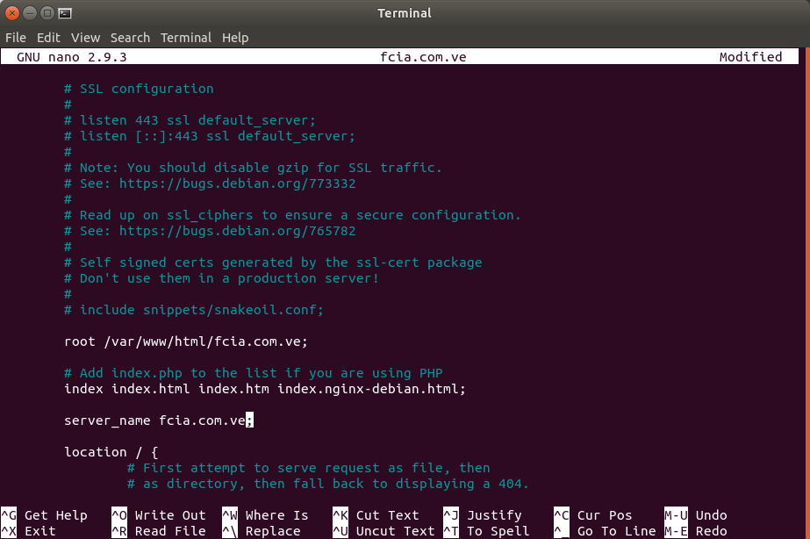
Task: Open the Help menu
Action: pos(235,38)
